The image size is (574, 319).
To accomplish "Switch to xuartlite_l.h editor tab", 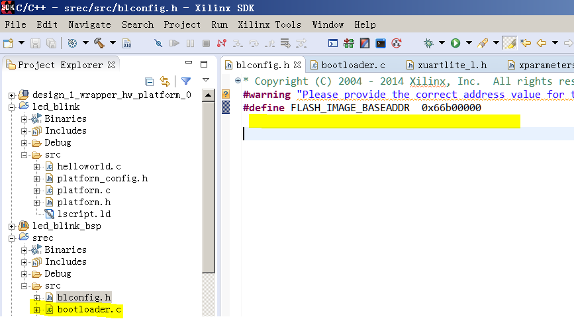I will [x=447, y=65].
